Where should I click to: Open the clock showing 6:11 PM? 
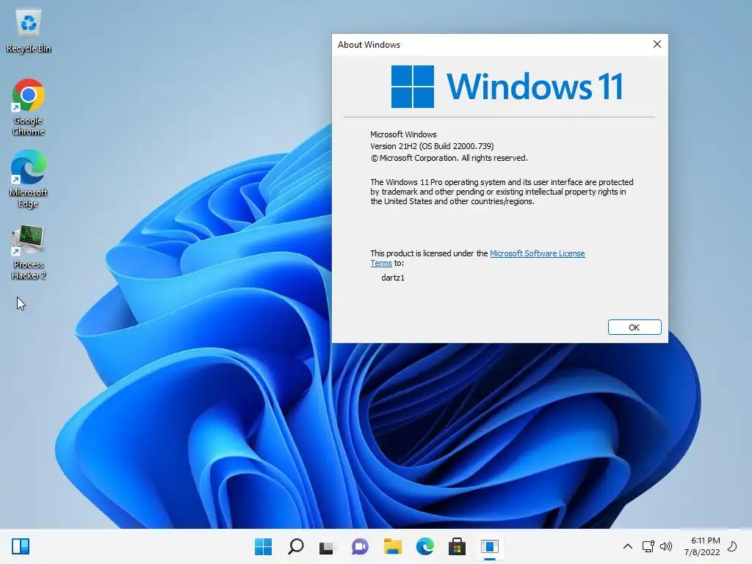click(705, 540)
